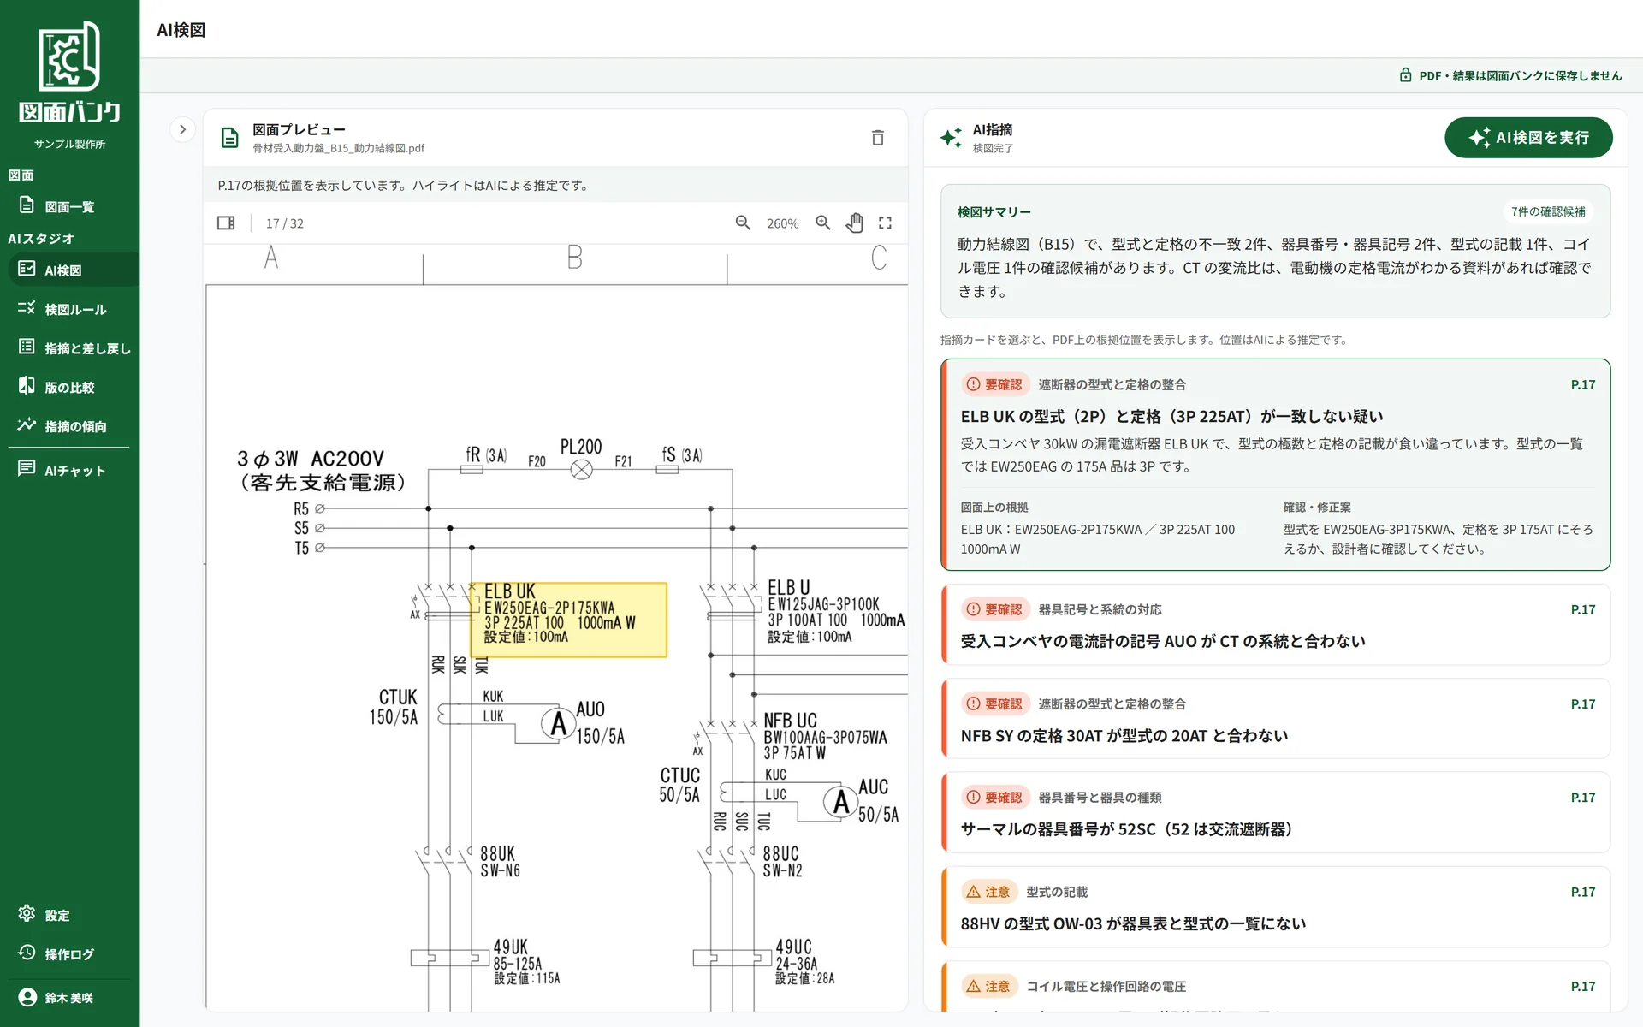
Task: Click the AI指摘 sparkle icon
Action: click(x=951, y=138)
